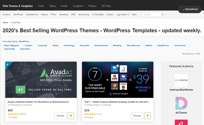
Task: Open Logo Maker external link
Action: [123, 14]
